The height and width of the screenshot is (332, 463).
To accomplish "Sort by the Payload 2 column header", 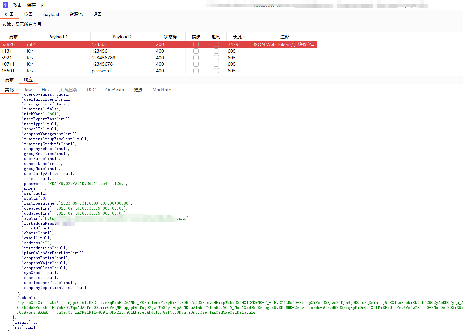I will [x=123, y=37].
